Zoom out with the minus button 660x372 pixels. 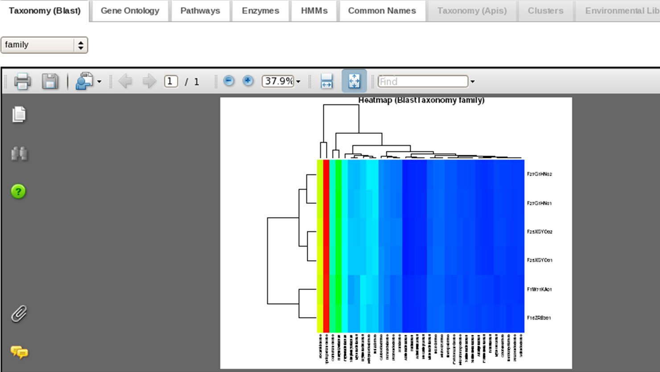click(x=229, y=81)
